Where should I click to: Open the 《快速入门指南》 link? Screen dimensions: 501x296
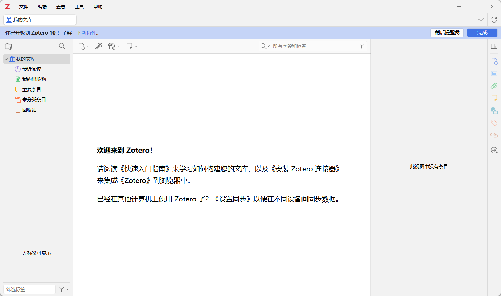(x=145, y=169)
